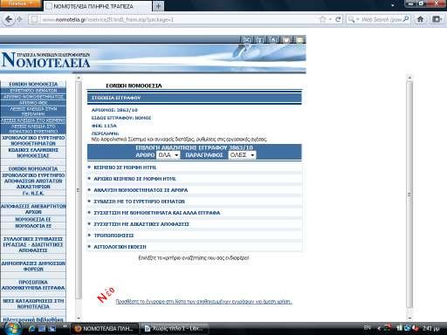Viewport: 447px width, 335px height.
Task: Select ΝΟΜΟΘΕΣΙΑ ΕΕ in left sidebar
Action: (x=33, y=219)
